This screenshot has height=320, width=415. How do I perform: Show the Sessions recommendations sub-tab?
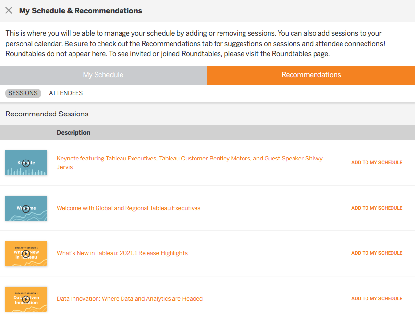[23, 93]
